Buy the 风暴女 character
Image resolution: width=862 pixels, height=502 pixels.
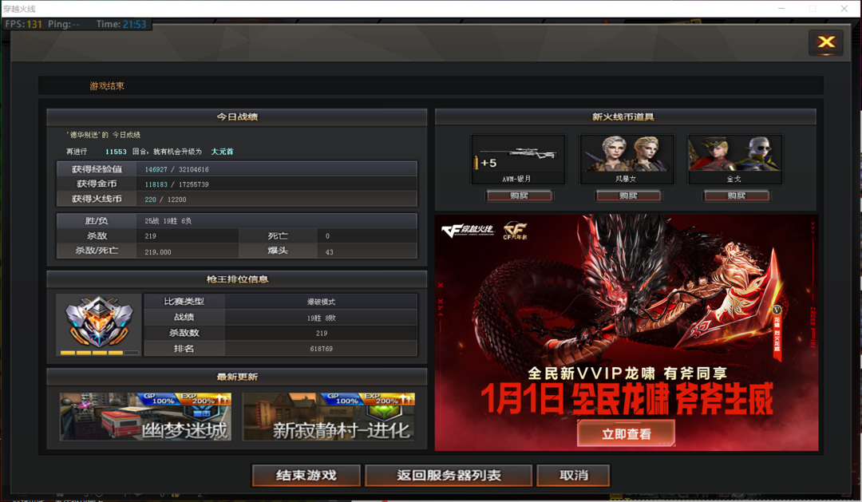[x=628, y=196]
